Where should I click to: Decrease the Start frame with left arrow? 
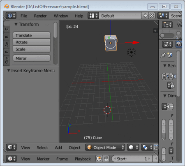click(x=115, y=159)
